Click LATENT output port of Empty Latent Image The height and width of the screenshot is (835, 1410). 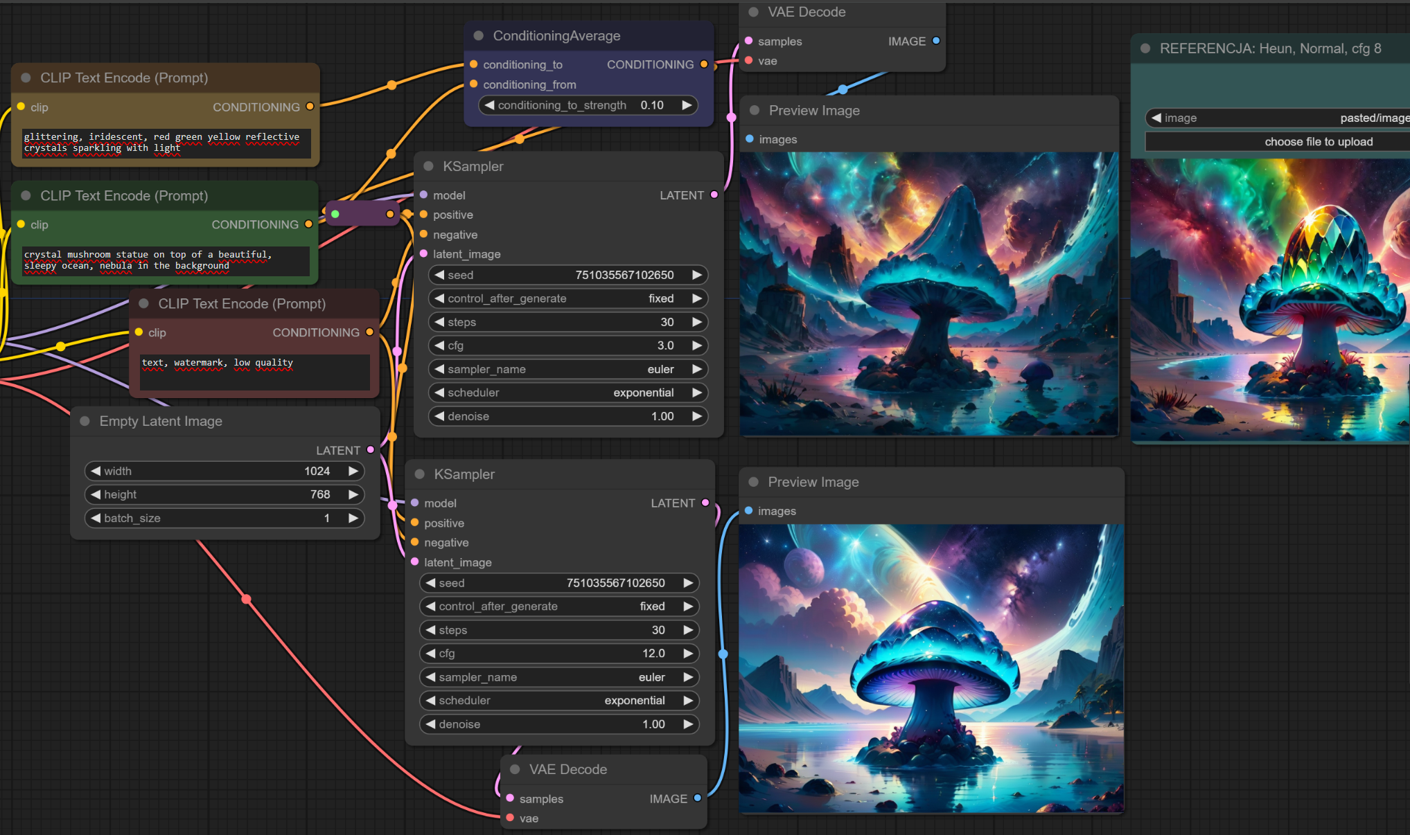(x=371, y=450)
